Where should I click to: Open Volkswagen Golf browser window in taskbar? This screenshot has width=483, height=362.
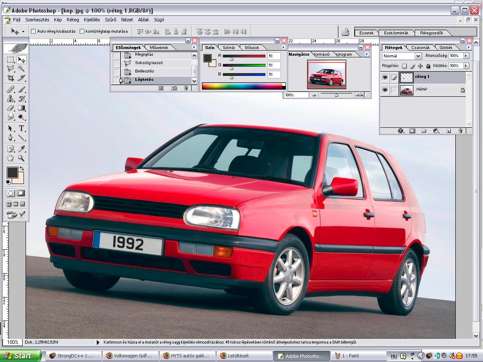(x=131, y=356)
